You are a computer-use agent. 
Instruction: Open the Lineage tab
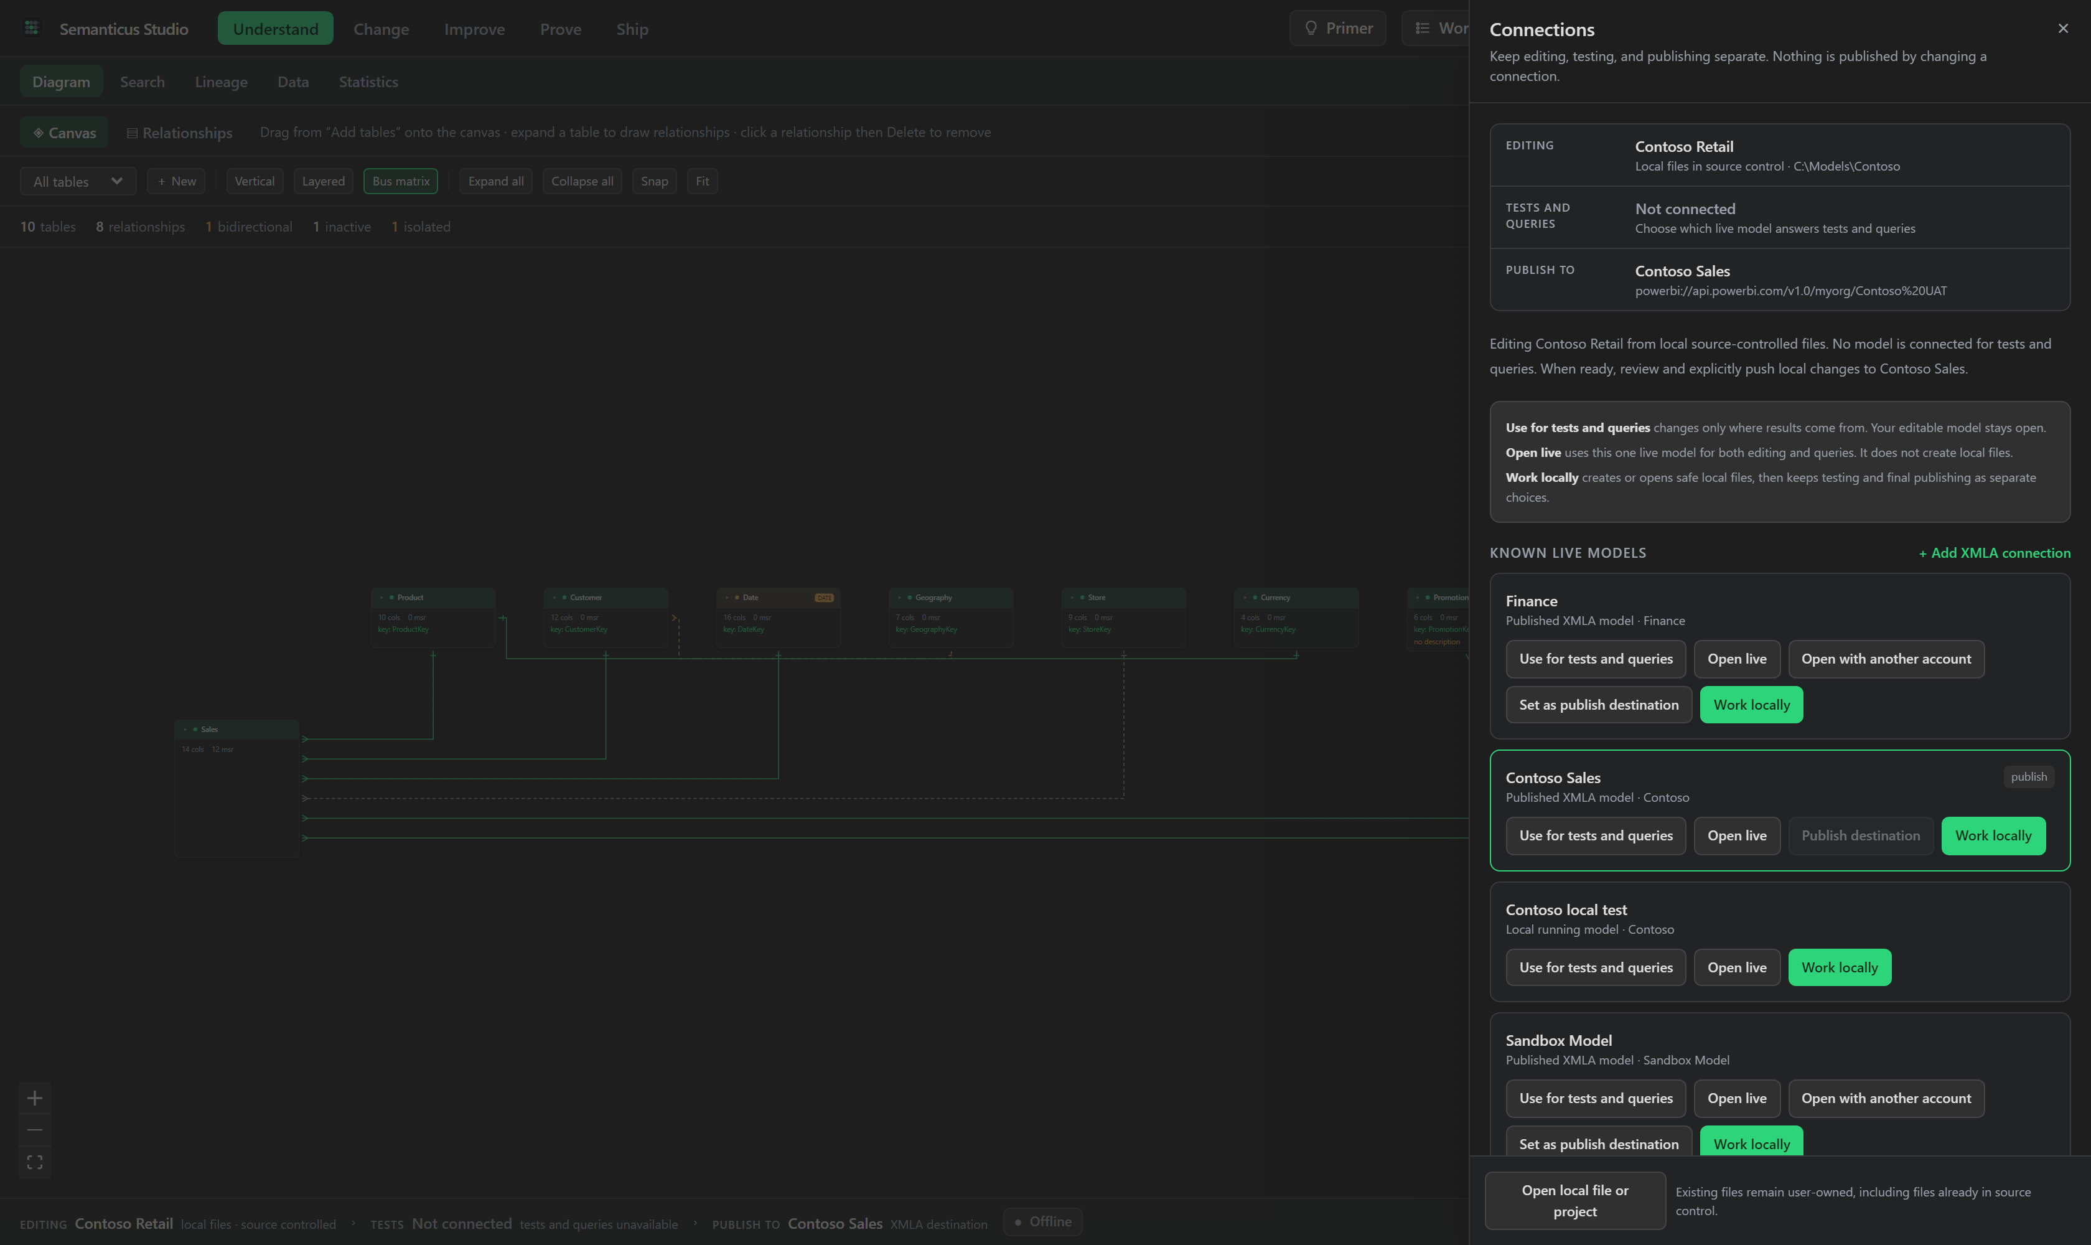[x=220, y=82]
